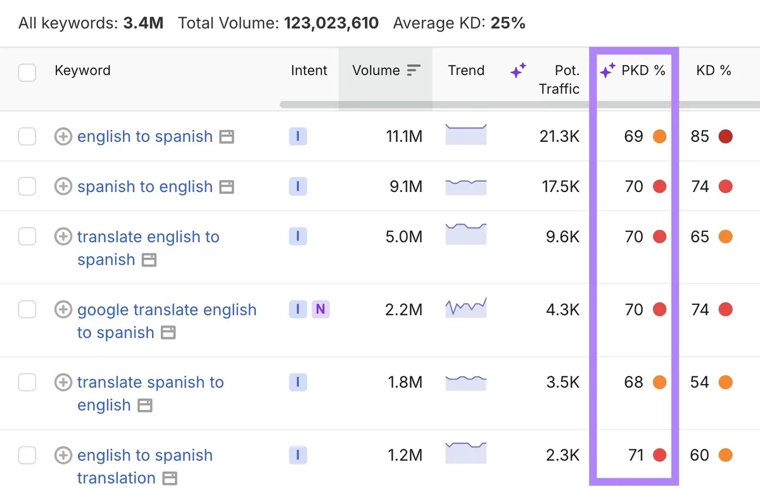Check the box for 'spanish to english'
This screenshot has height=500, width=760.
[27, 186]
